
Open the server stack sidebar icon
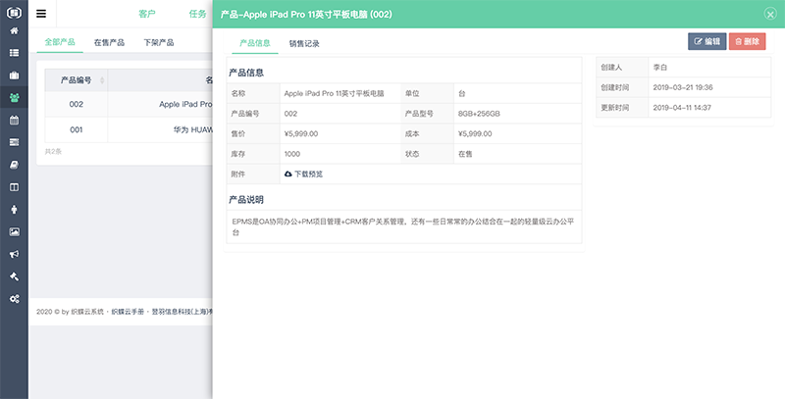pyautogui.click(x=14, y=142)
